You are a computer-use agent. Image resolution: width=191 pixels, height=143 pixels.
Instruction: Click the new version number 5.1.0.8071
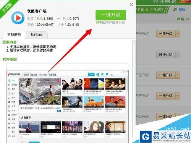(71, 18)
